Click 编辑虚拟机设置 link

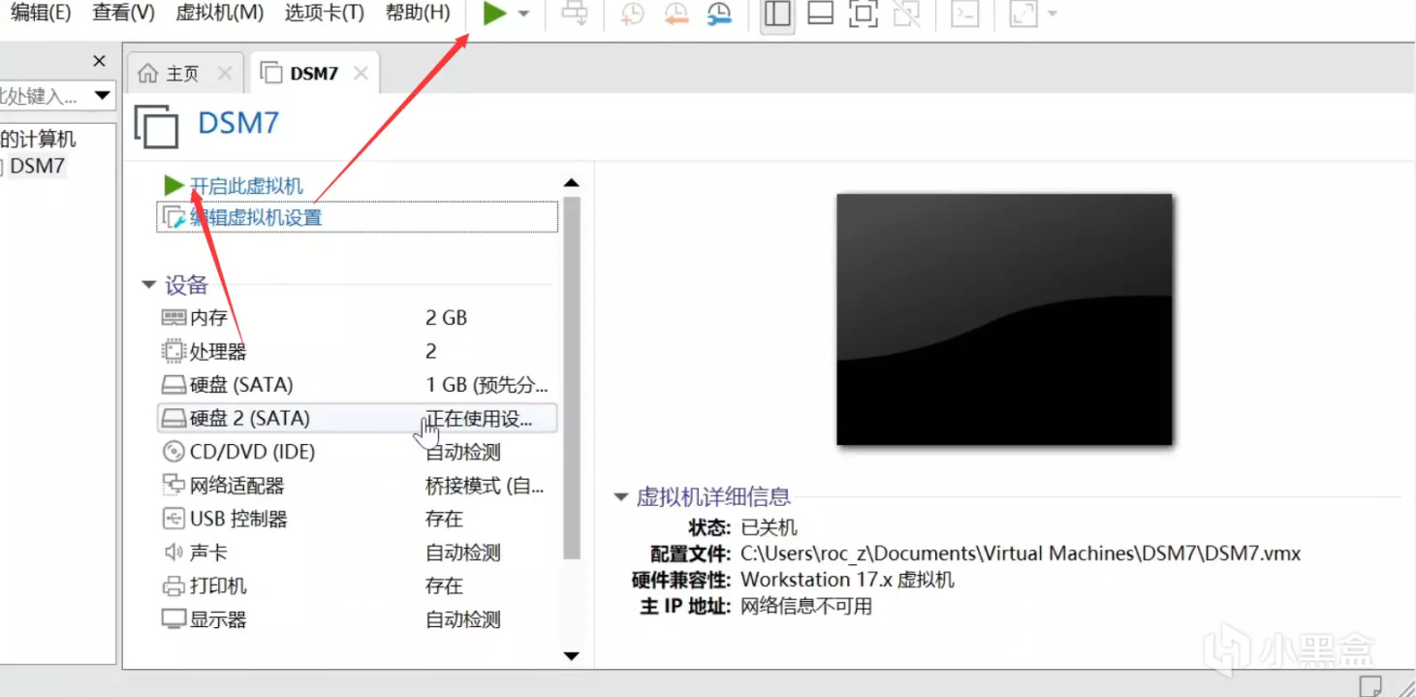(255, 217)
